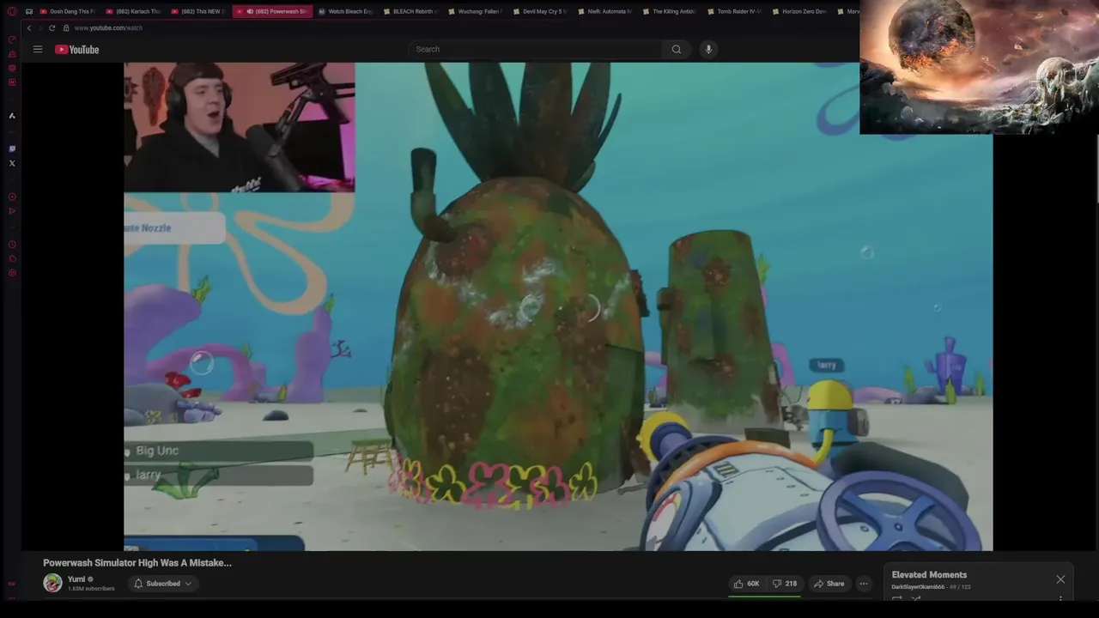
Task: Click the search magnifier button
Action: [x=676, y=49]
